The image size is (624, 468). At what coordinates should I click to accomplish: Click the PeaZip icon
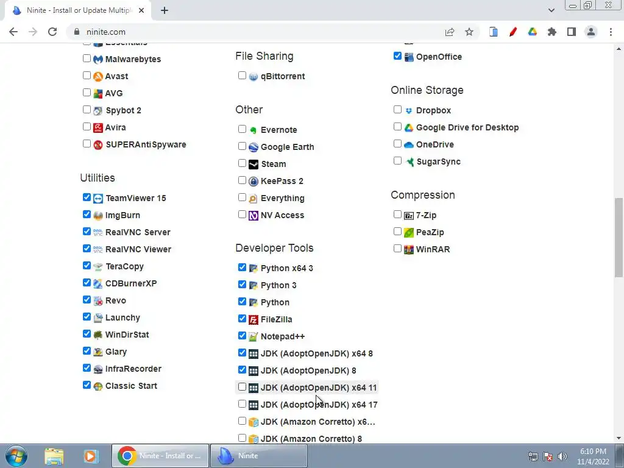[409, 232]
